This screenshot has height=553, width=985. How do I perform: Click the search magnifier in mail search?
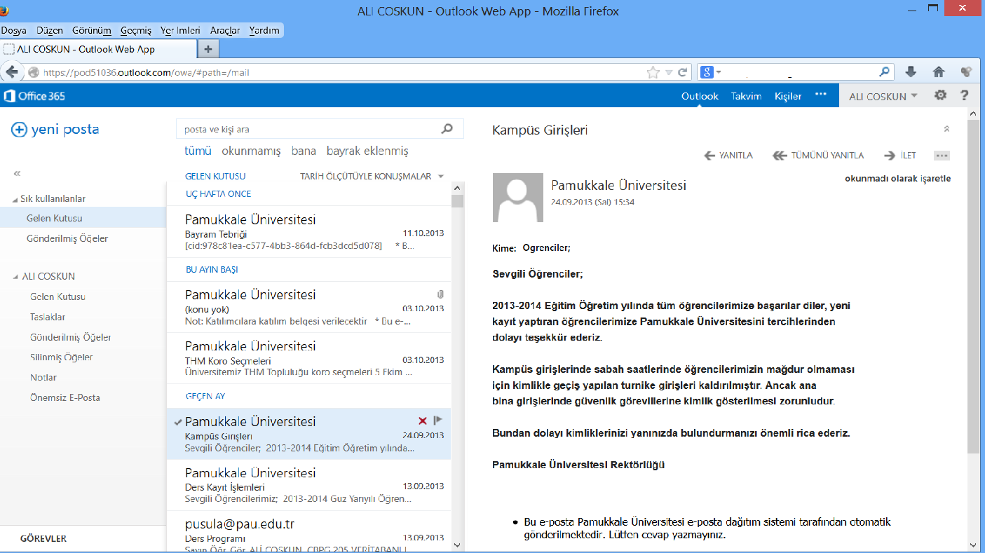pos(447,129)
